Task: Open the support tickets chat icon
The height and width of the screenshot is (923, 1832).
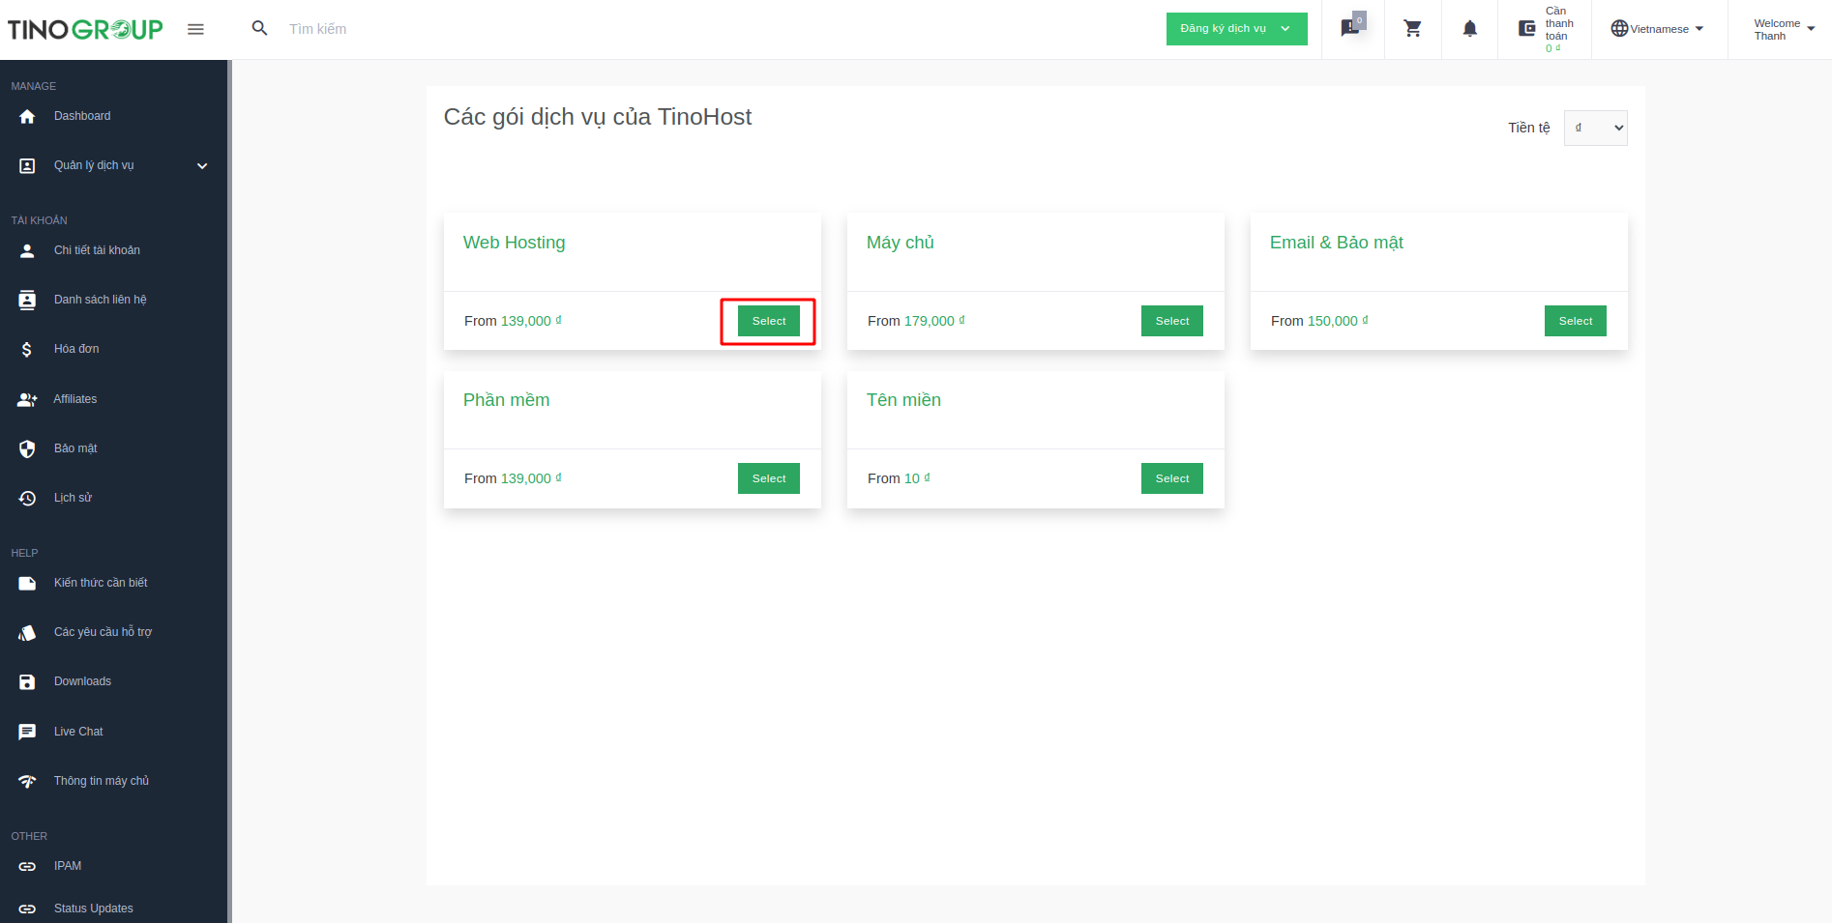Action: point(1352,26)
